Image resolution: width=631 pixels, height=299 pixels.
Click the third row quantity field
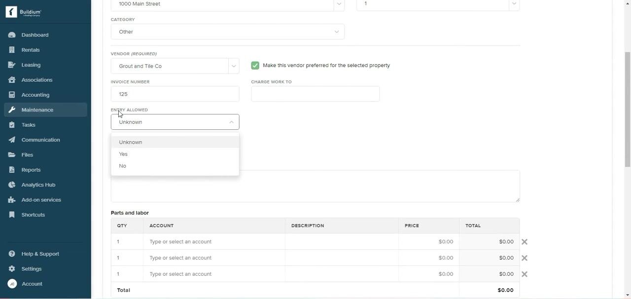coord(127,274)
